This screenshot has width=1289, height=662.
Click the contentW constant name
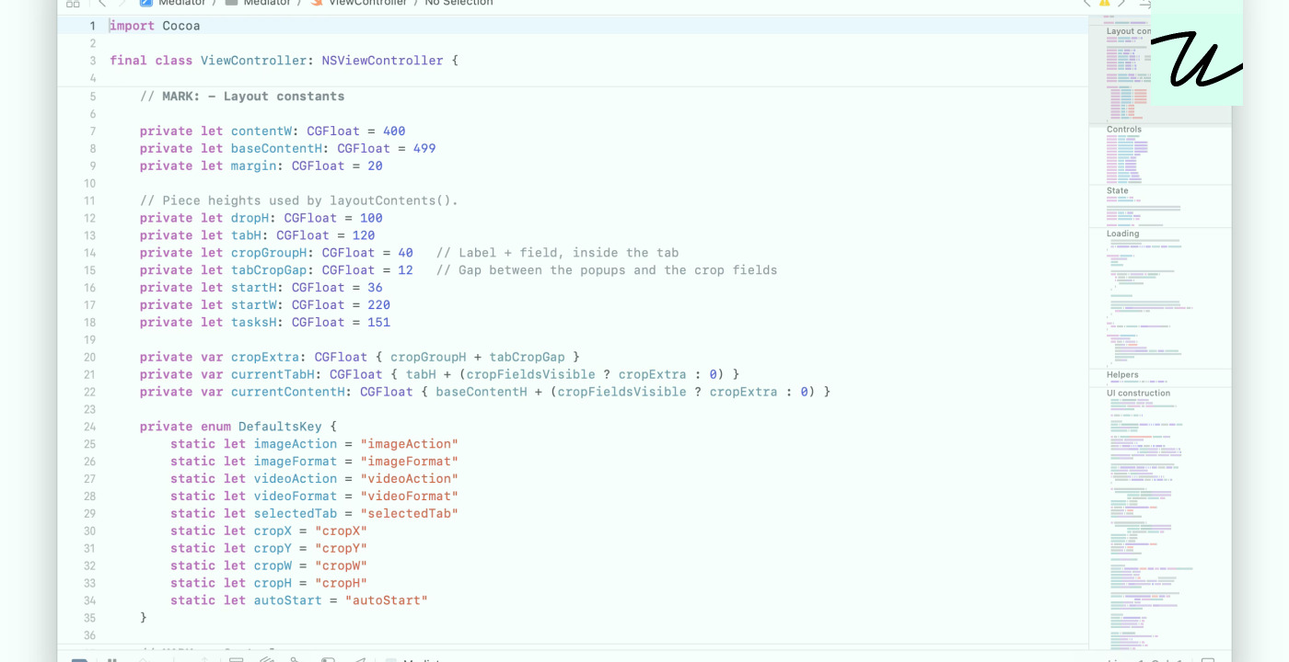coord(261,131)
